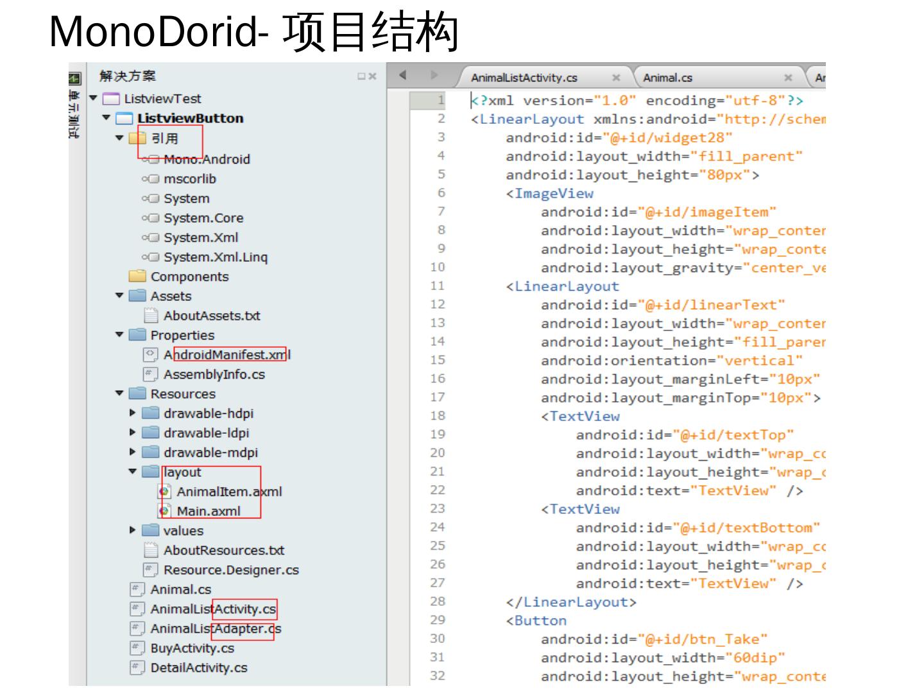Collapse the Assets folder
This screenshot has height=693, width=924.
[119, 296]
